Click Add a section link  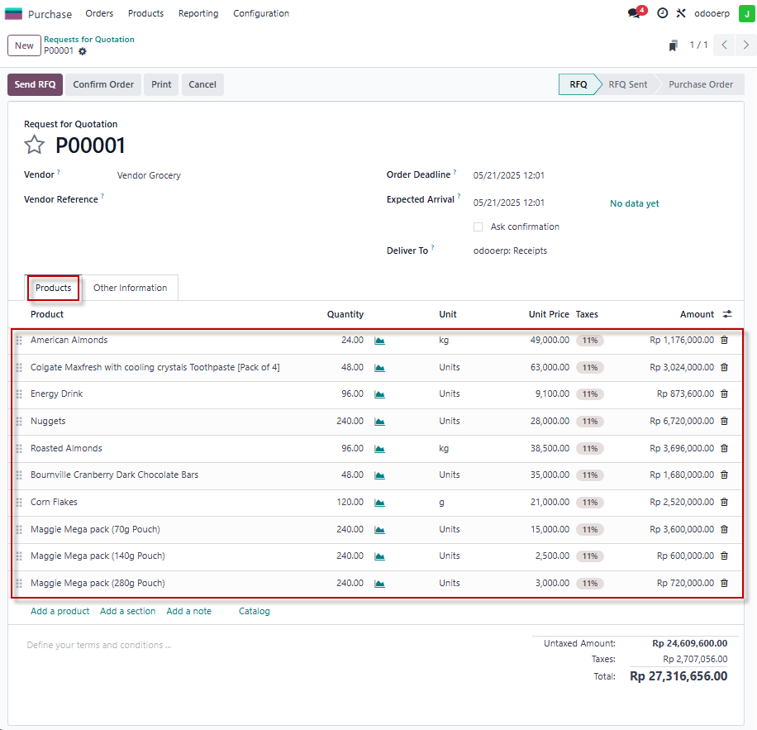[128, 611]
